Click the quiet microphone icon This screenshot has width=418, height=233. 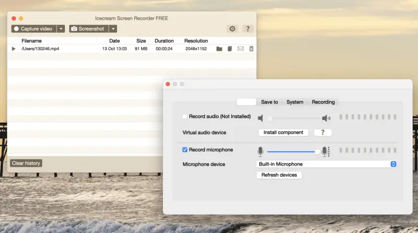(x=260, y=152)
